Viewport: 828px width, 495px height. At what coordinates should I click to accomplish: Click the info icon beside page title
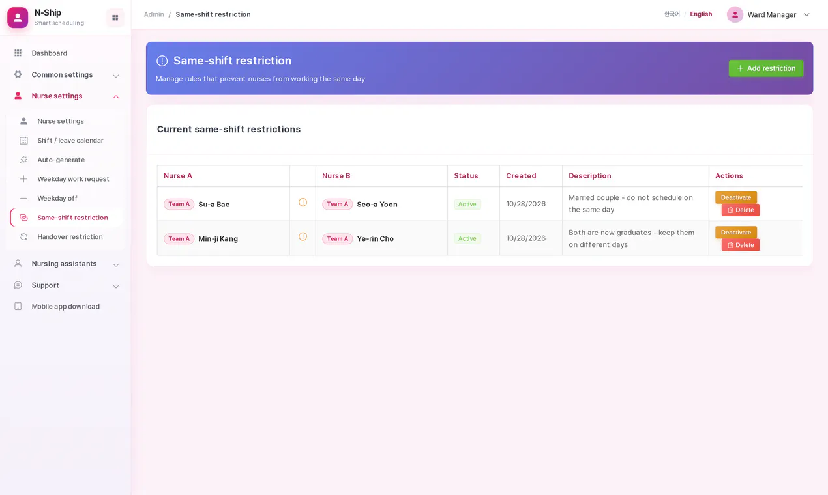pyautogui.click(x=162, y=61)
